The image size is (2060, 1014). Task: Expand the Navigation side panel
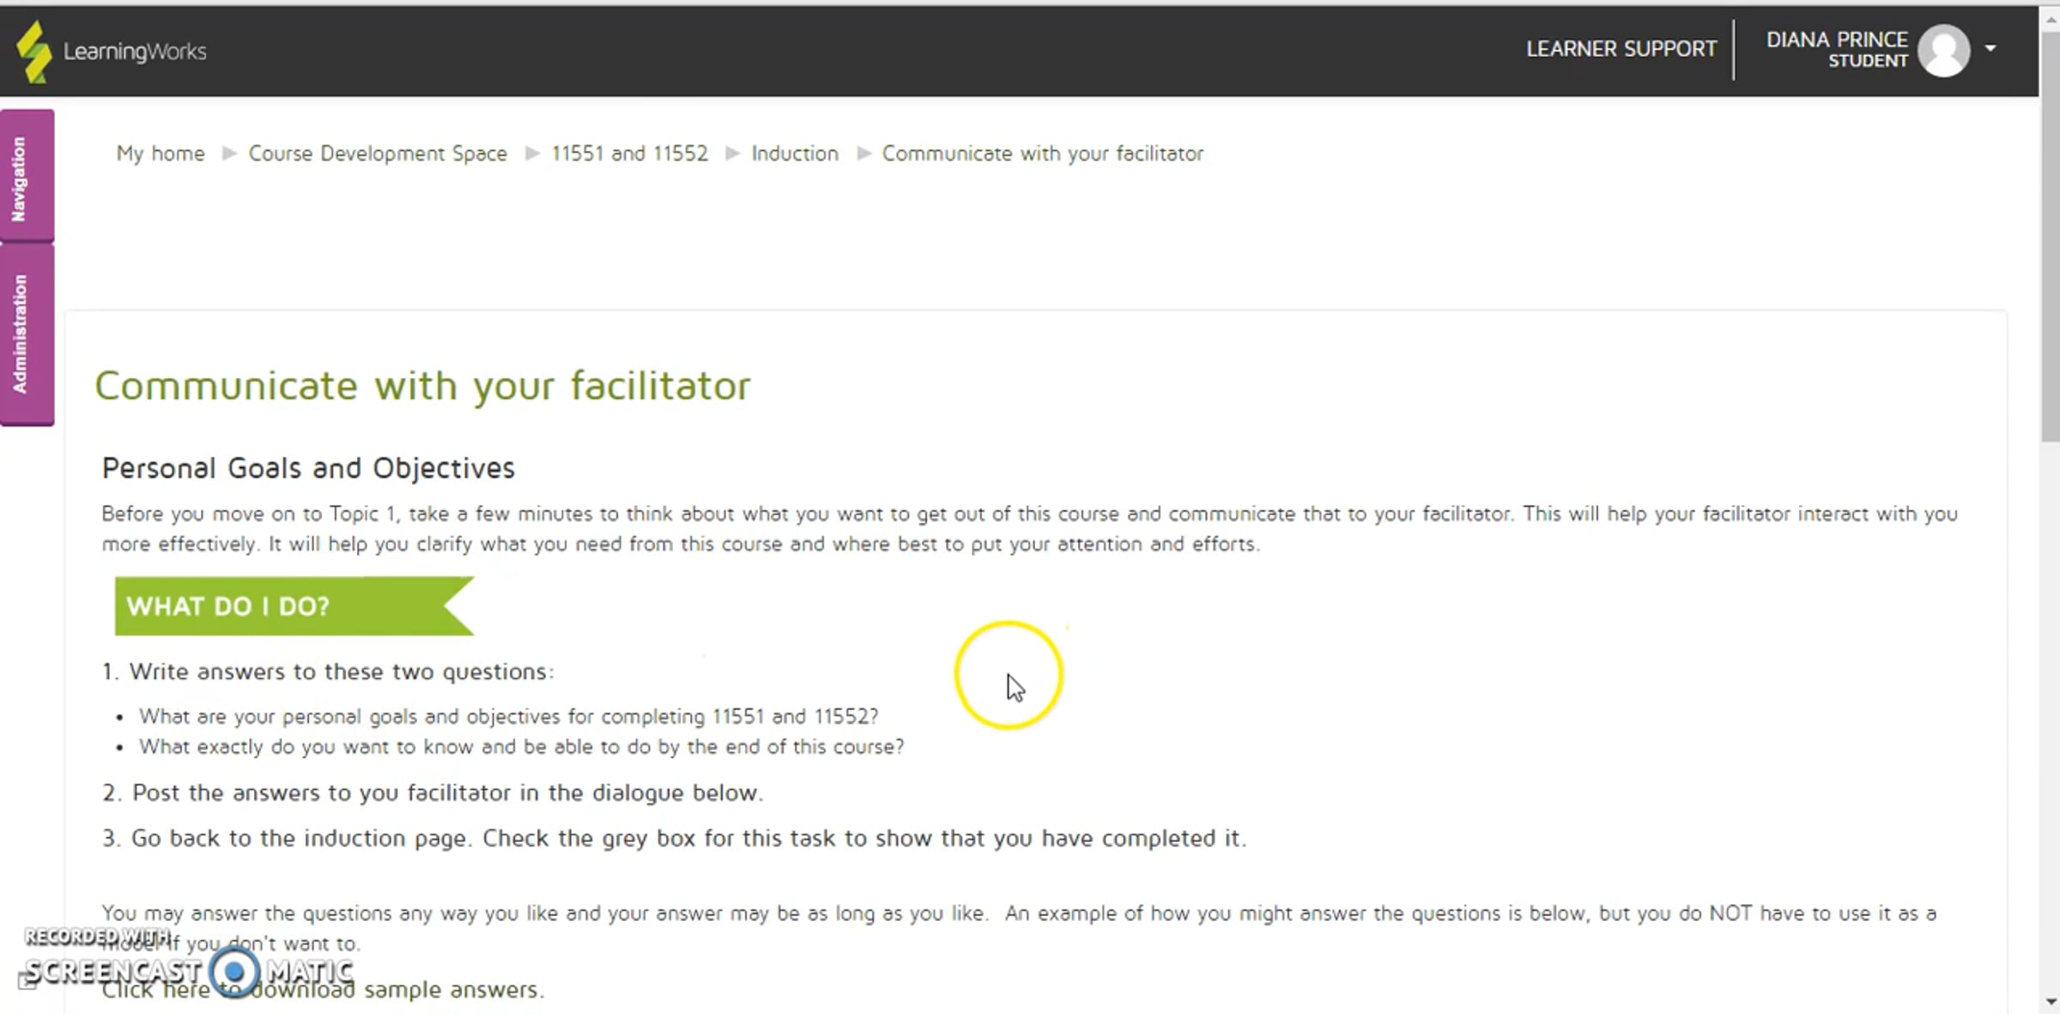click(27, 175)
